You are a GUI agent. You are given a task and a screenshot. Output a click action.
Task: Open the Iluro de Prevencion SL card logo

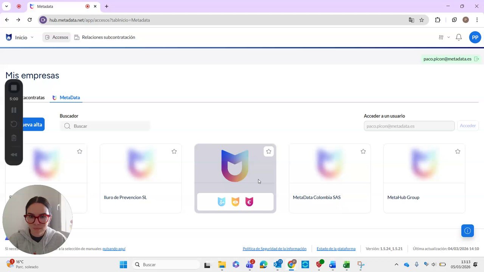tap(141, 164)
